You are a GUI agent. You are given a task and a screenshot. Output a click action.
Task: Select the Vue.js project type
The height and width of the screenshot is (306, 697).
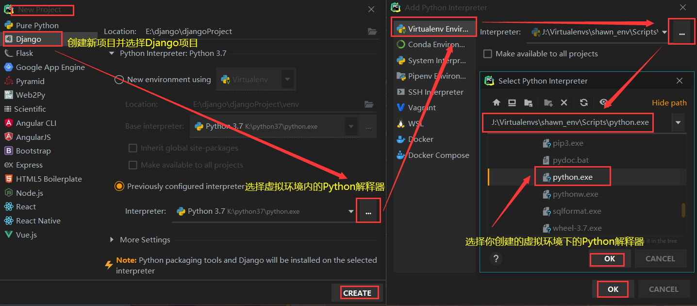point(26,235)
